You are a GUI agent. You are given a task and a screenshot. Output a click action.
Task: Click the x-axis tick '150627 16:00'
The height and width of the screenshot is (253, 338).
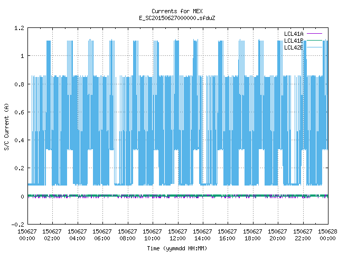click(x=227, y=235)
